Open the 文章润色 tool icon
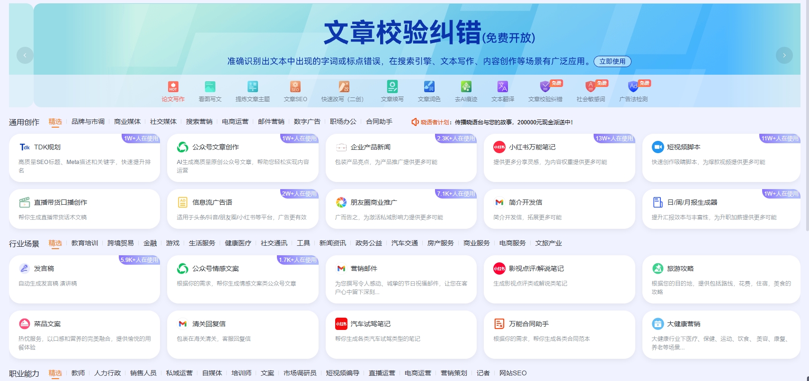The height and width of the screenshot is (381, 809). point(429,87)
